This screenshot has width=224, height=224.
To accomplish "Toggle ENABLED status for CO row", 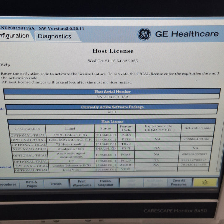I will 106,161.
